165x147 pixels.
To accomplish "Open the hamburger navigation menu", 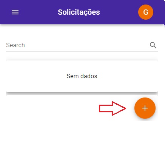I will [x=15, y=12].
